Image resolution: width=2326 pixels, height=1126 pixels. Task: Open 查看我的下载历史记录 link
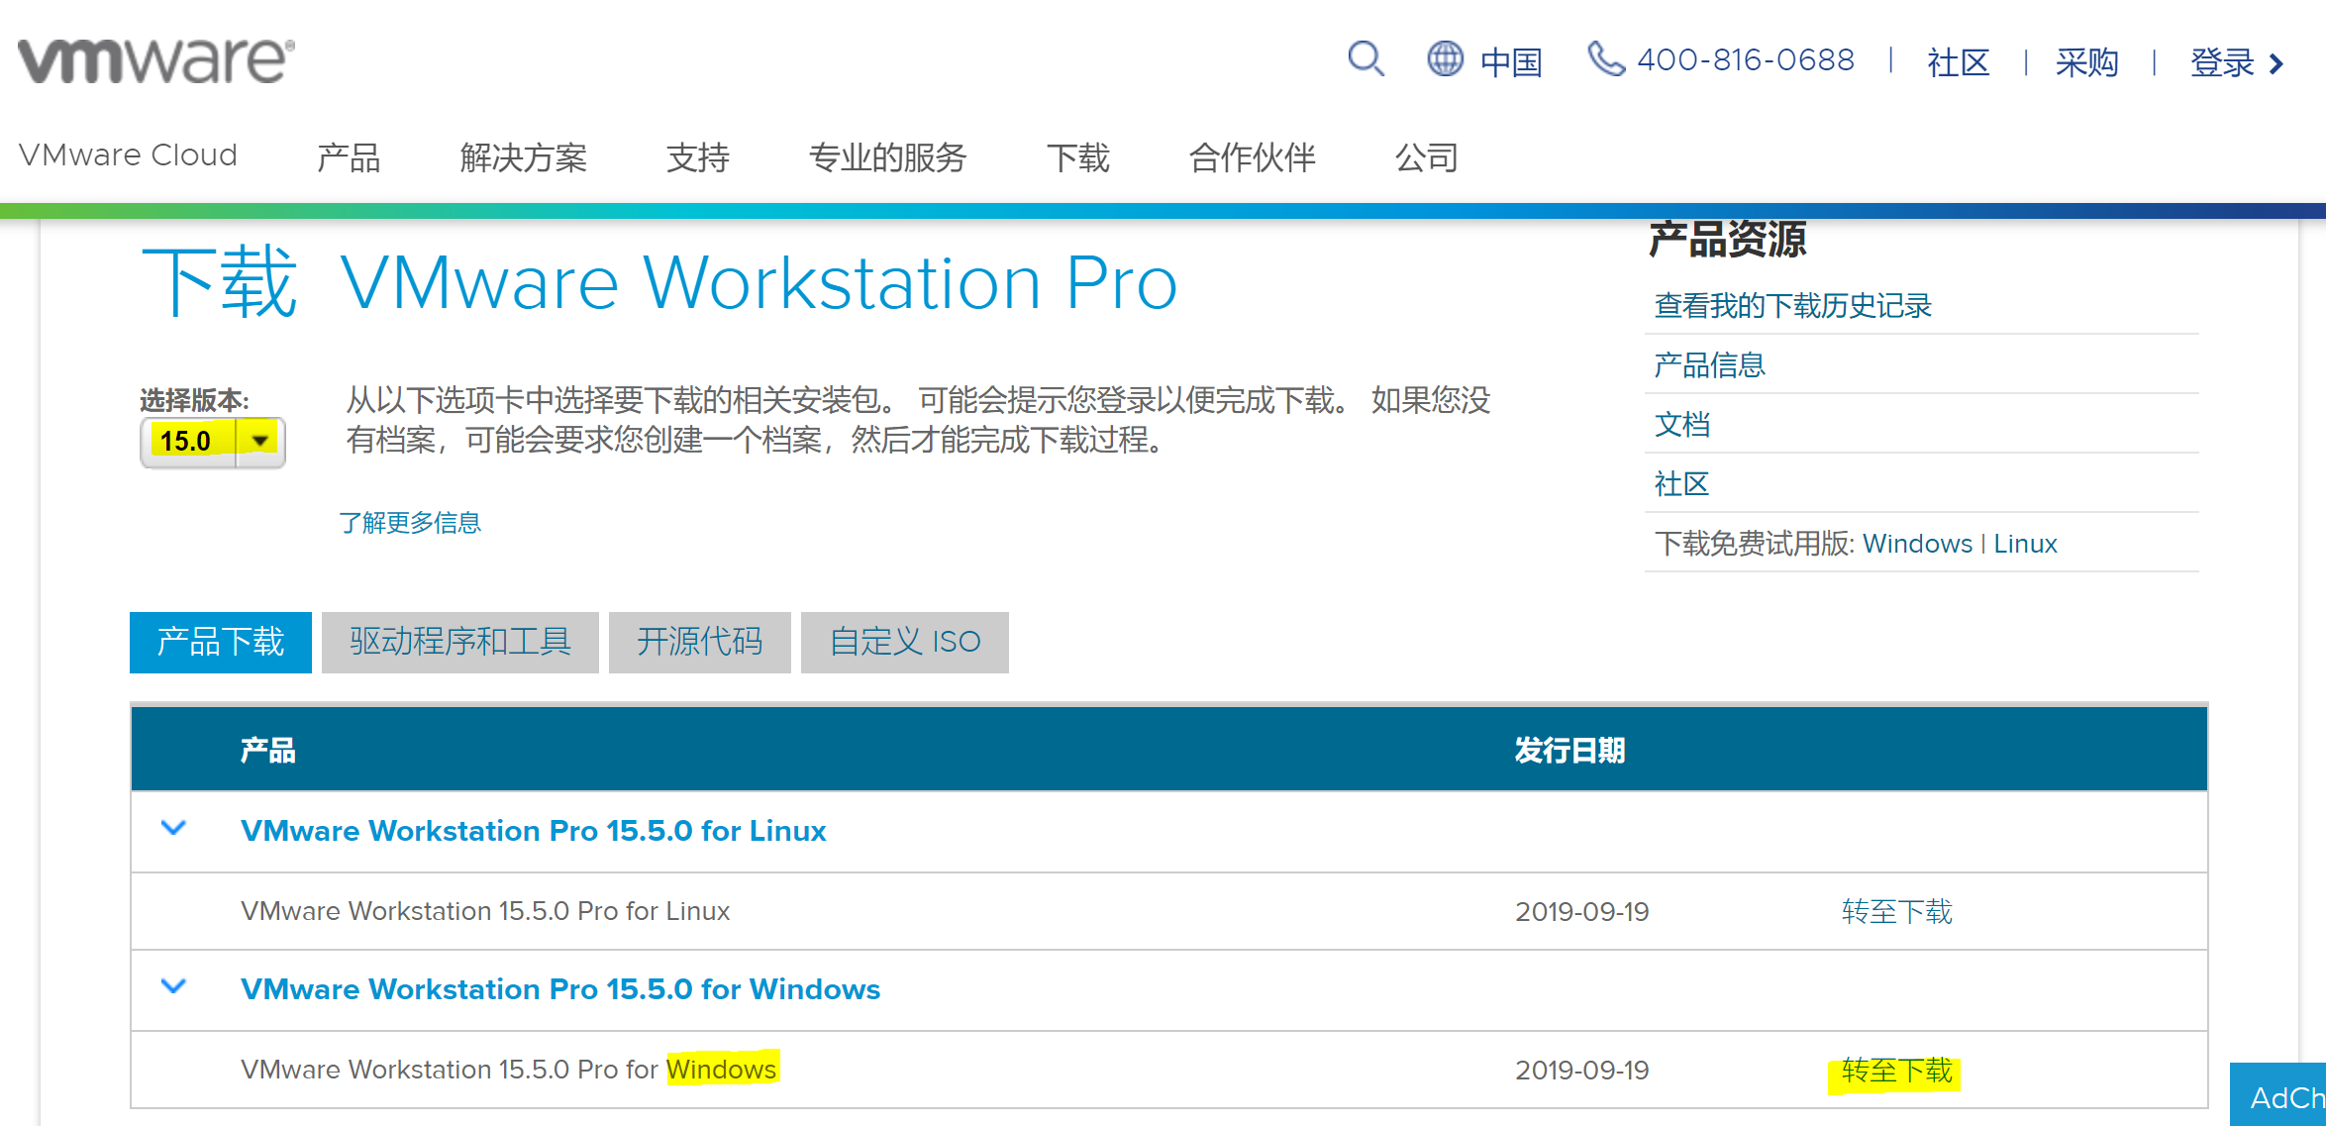tap(1790, 305)
